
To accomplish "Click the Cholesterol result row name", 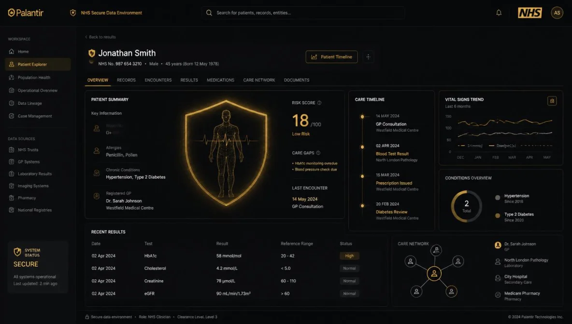I will tap(155, 268).
